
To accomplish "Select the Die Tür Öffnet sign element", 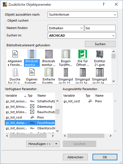I will pyautogui.click(x=83, y=58).
